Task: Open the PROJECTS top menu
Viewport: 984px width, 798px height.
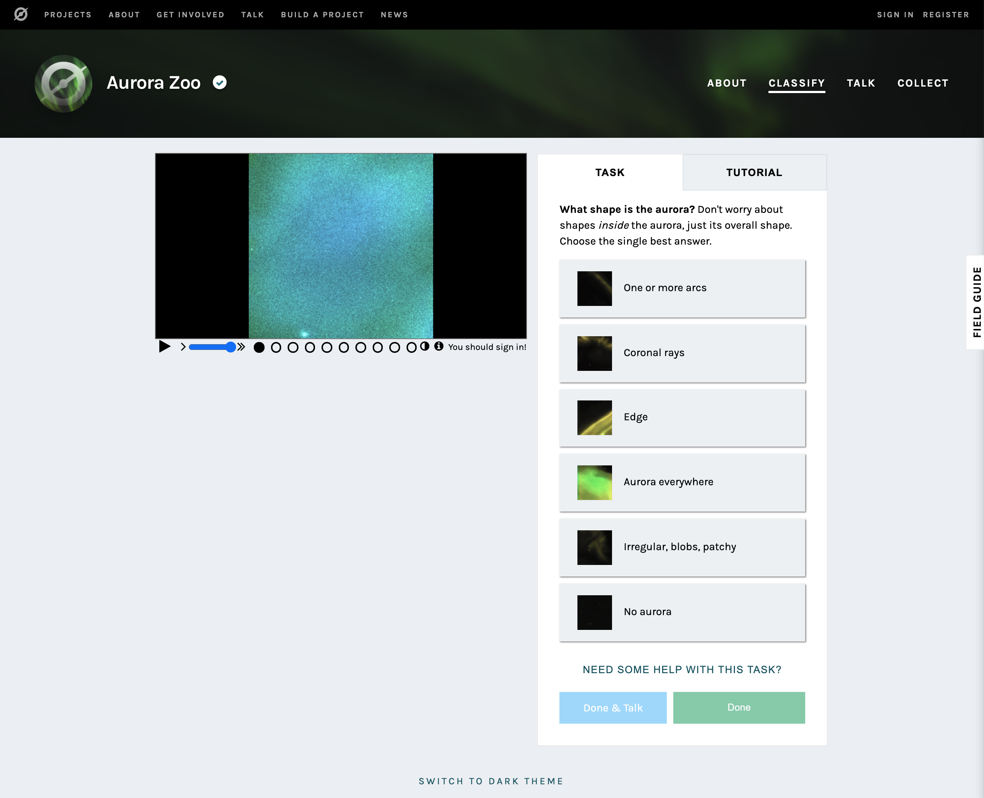Action: (x=68, y=15)
